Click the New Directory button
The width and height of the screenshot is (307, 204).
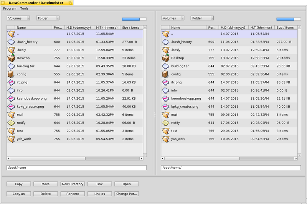[73, 184]
